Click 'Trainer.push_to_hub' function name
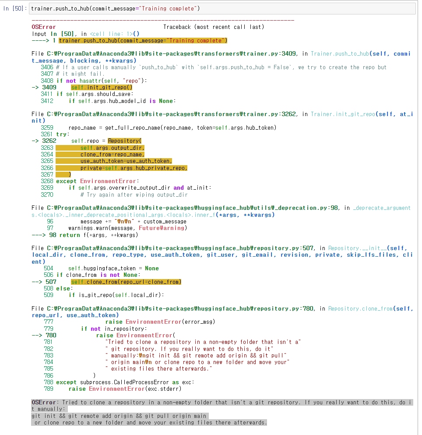This screenshot has width=422, height=435. (x=340, y=53)
